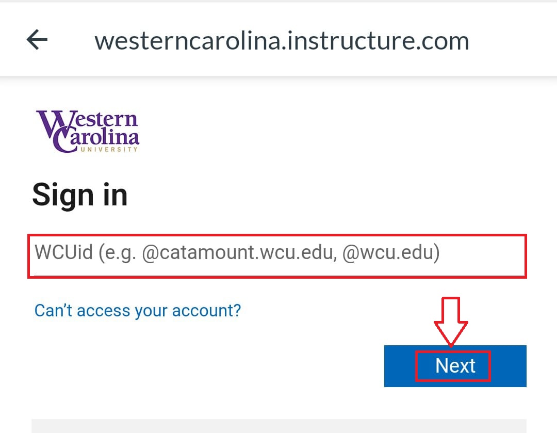Click the westerncarolina.instructure.com title text
Viewport: 557px width, 433px height.
pyautogui.click(x=282, y=41)
